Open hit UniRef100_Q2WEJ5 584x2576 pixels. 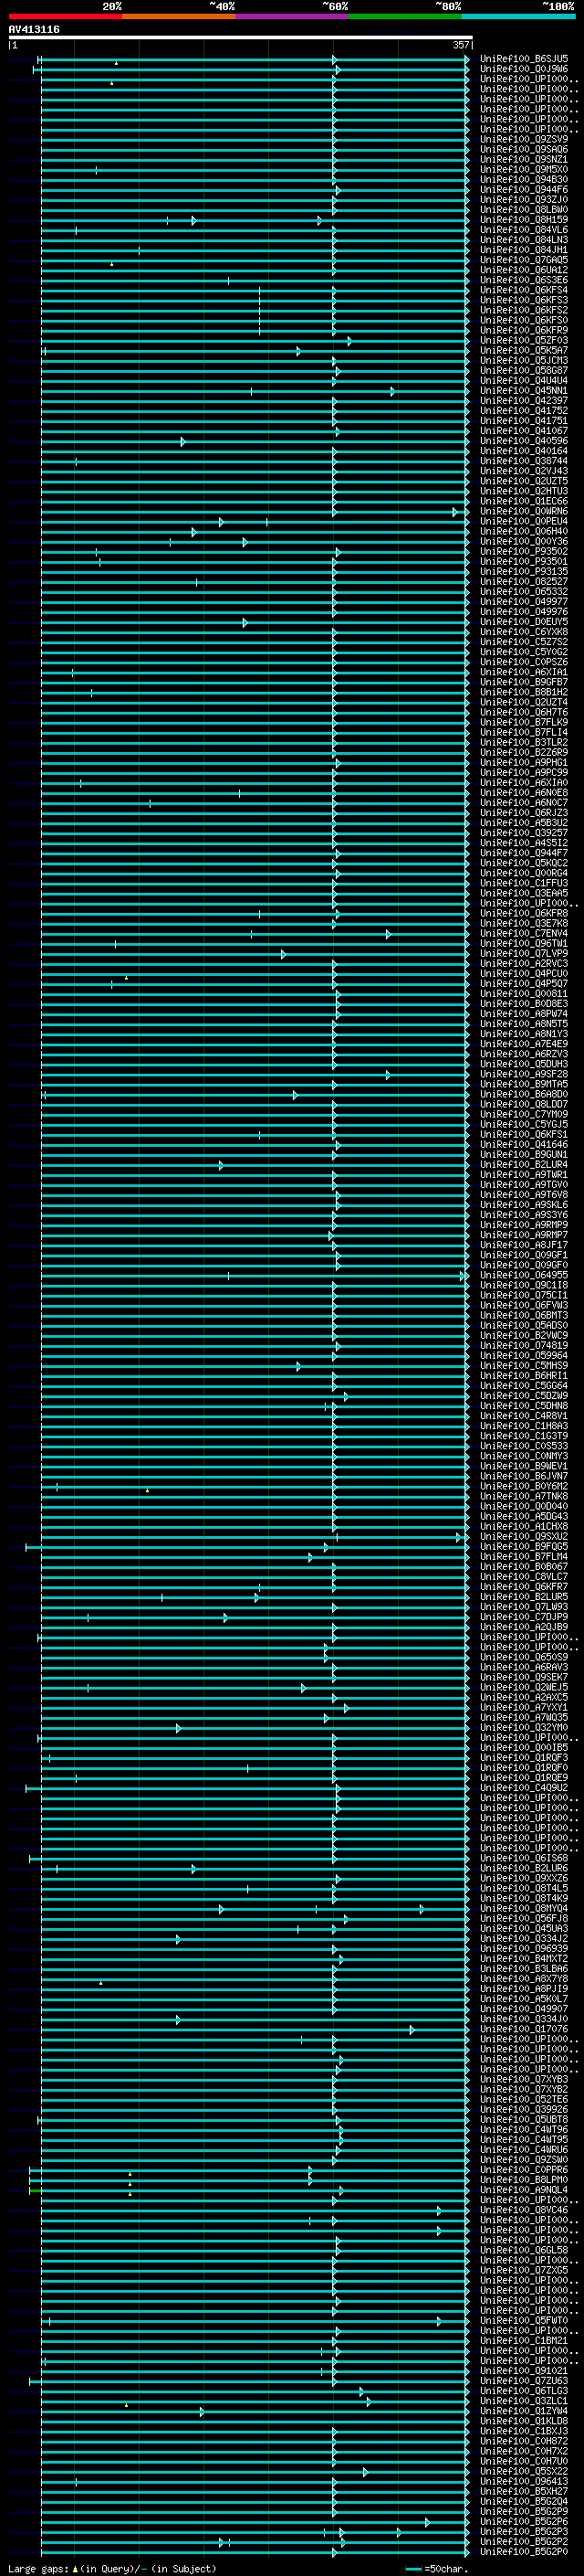point(524,1687)
